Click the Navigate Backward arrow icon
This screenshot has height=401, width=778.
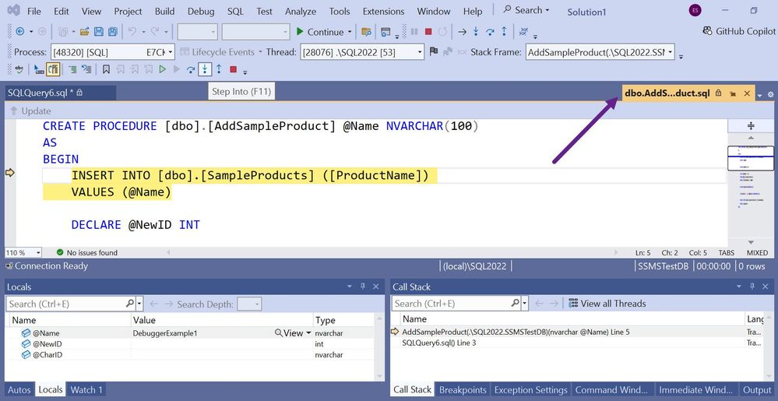pyautogui.click(x=19, y=32)
